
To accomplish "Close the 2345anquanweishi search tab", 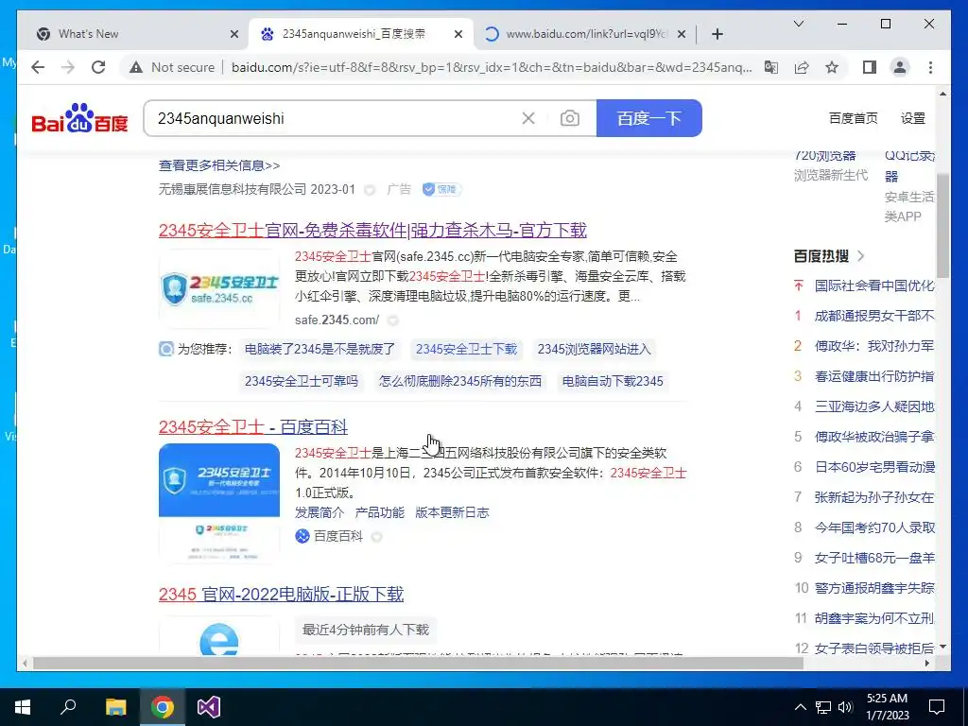I will click(x=458, y=34).
